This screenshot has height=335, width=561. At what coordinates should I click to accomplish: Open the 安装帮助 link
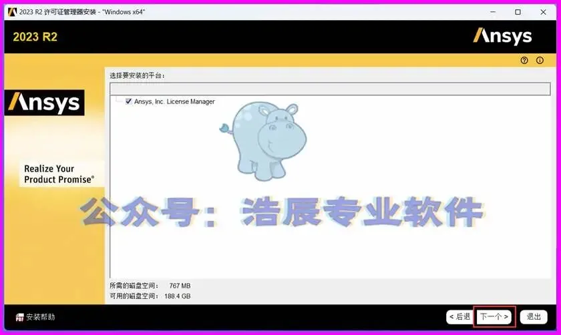(41, 317)
